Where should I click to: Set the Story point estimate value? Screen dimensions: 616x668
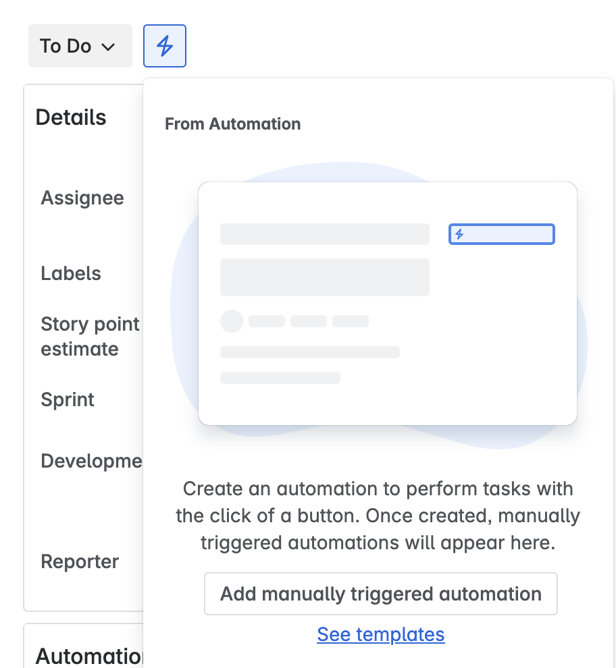coord(90,336)
